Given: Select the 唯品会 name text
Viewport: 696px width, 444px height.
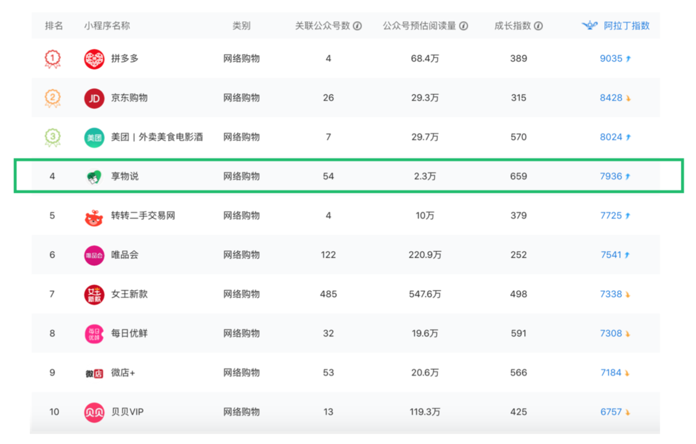Looking at the screenshot, I should 125,255.
